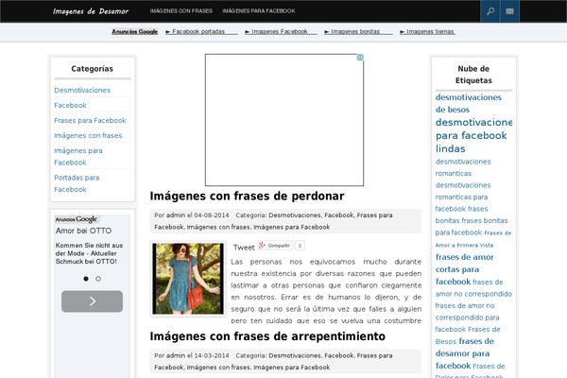Click Imágenes con frases in second post meta
Image resolution: width=567 pixels, height=378 pixels.
218,368
